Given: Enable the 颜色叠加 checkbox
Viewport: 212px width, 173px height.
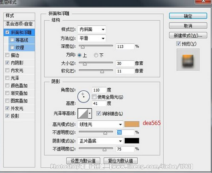Looking at the screenshot, I should click(x=7, y=85).
